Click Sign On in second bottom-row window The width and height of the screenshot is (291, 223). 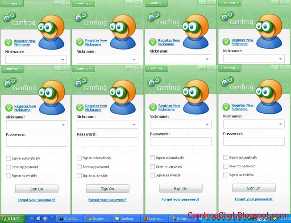click(108, 189)
